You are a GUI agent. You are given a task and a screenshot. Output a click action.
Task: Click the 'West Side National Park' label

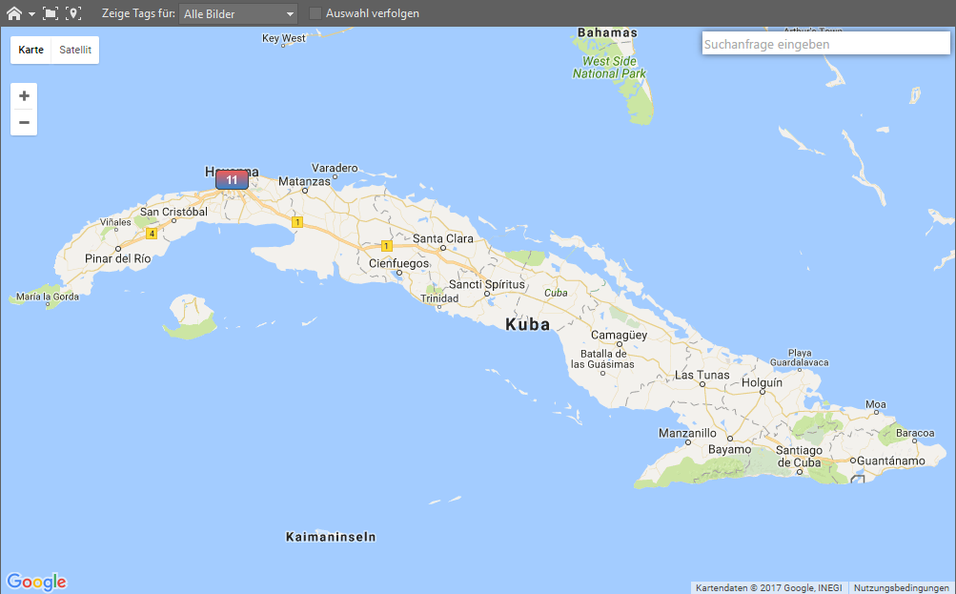tap(609, 67)
